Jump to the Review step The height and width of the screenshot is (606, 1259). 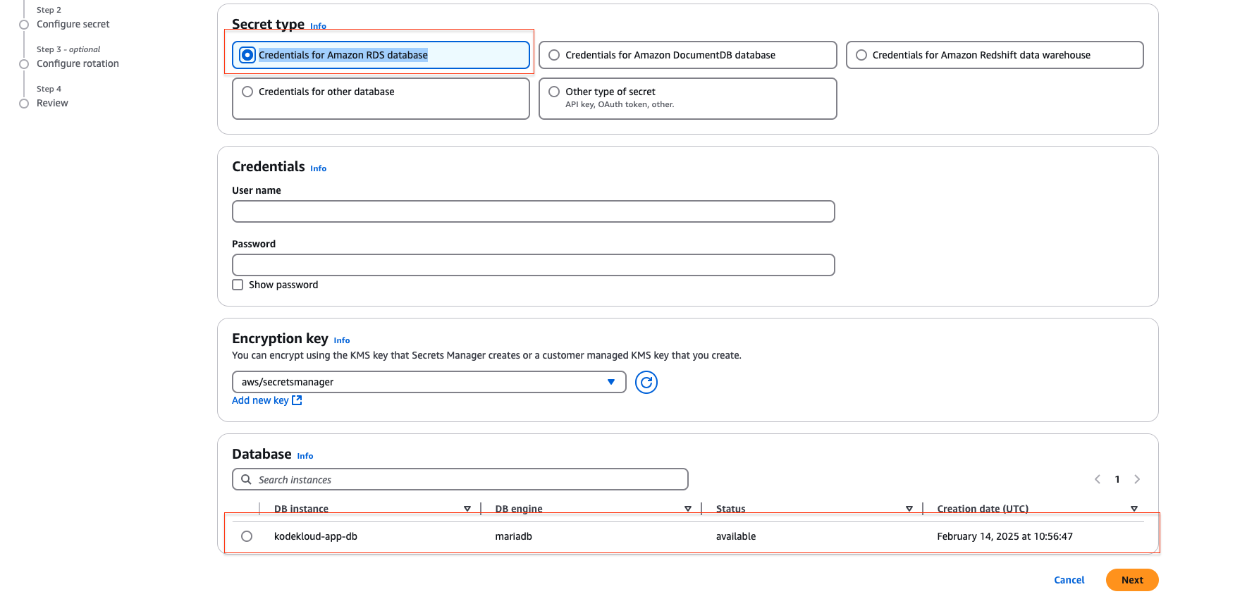click(52, 103)
